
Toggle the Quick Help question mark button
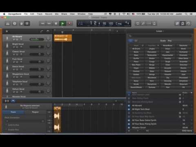tap(15, 24)
